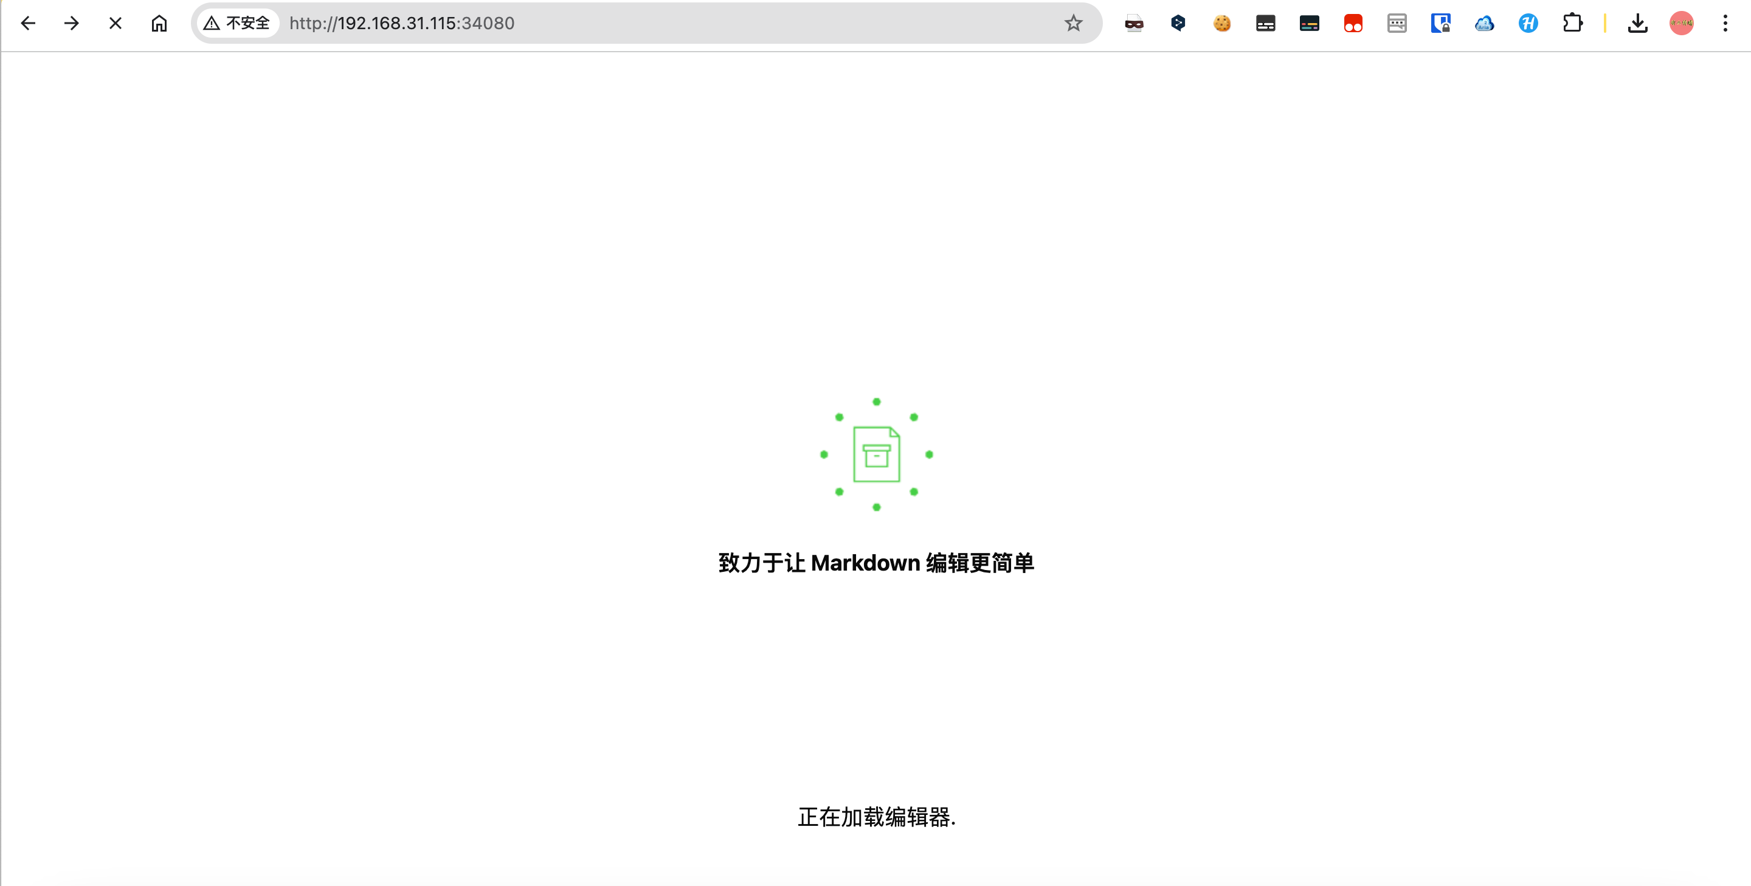Image resolution: width=1751 pixels, height=886 pixels.
Task: Open the dark grey subtitles extension
Action: [x=1266, y=24]
